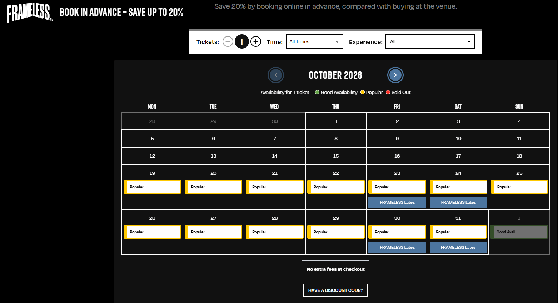Go to previous month arrow
The height and width of the screenshot is (303, 558).
click(x=276, y=75)
